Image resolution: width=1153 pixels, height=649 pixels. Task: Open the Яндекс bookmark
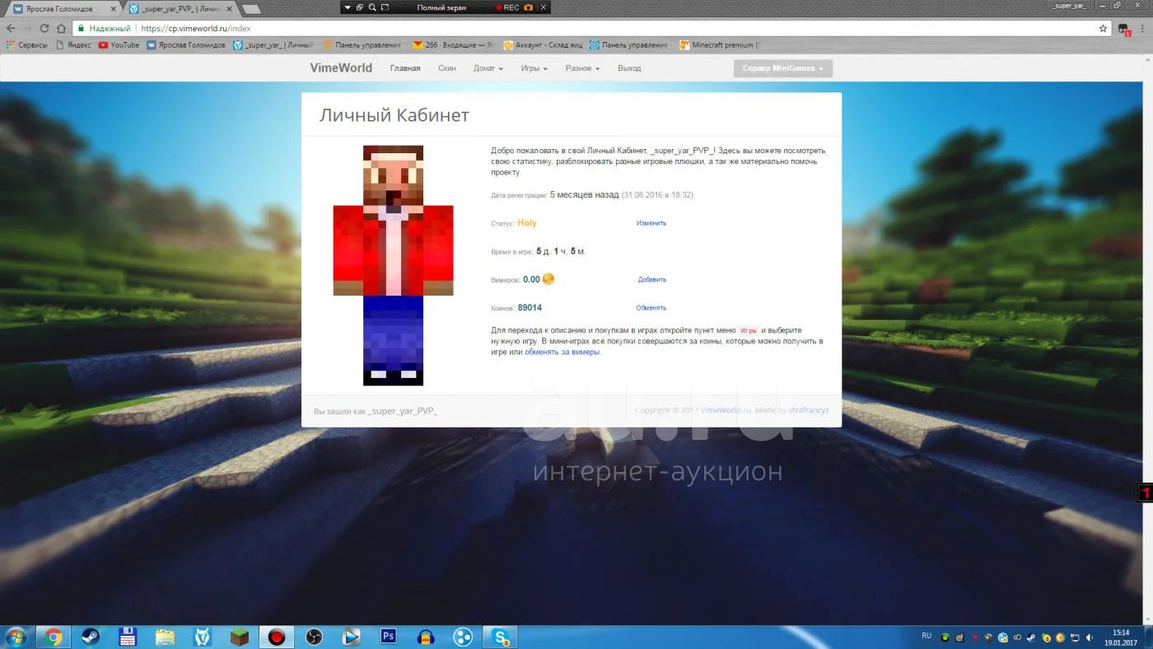pyautogui.click(x=74, y=45)
